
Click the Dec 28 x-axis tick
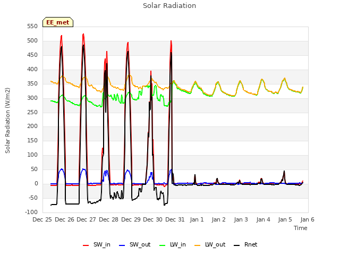click(108, 219)
